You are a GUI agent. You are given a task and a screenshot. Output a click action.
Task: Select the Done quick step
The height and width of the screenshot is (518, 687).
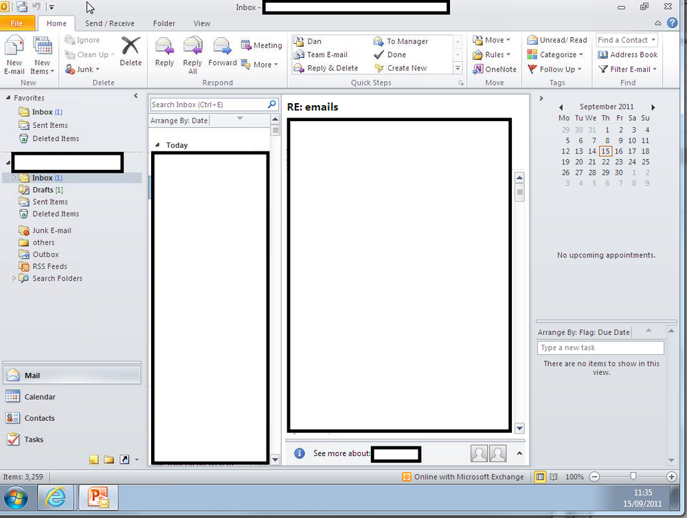click(390, 55)
